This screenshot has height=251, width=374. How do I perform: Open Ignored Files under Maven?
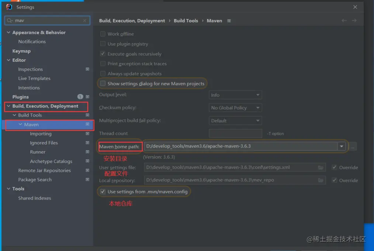pyautogui.click(x=44, y=143)
